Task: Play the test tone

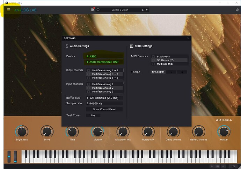Action: click(93, 115)
